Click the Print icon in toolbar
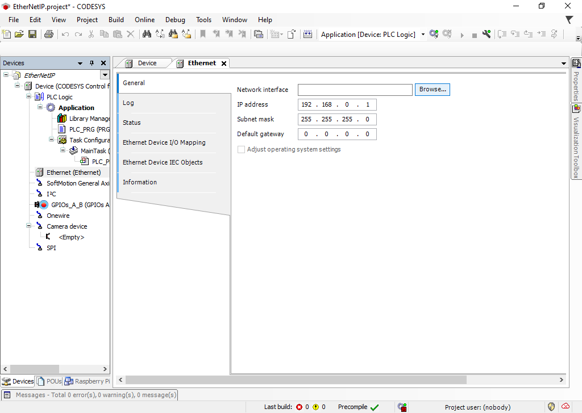The image size is (582, 413). (x=49, y=35)
